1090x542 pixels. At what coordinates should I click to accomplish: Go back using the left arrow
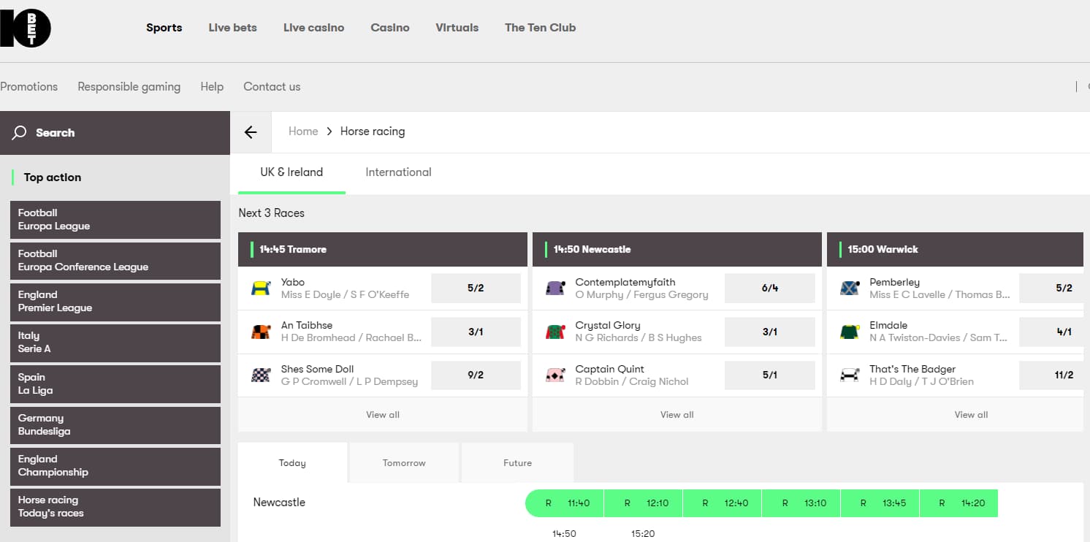coord(251,132)
